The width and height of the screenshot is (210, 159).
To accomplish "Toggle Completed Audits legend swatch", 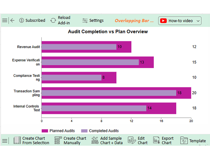I will [x=84, y=131].
